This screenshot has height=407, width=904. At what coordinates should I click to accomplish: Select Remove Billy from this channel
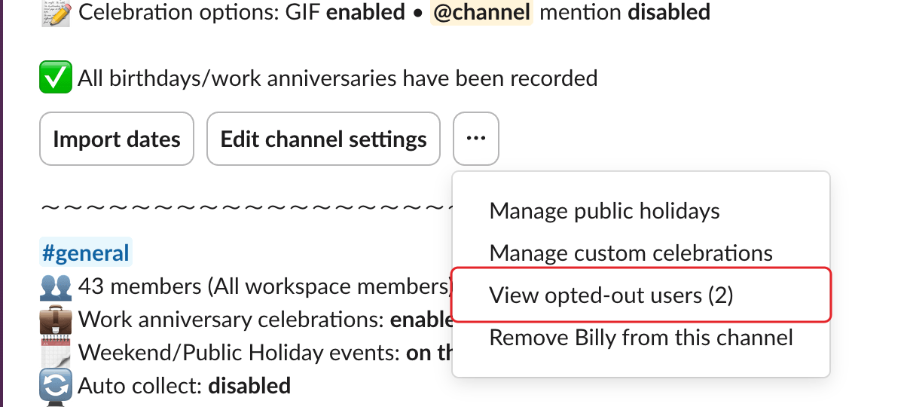tap(641, 337)
